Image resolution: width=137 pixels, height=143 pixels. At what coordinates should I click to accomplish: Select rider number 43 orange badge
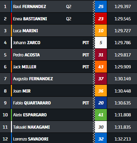[x=101, y=67]
